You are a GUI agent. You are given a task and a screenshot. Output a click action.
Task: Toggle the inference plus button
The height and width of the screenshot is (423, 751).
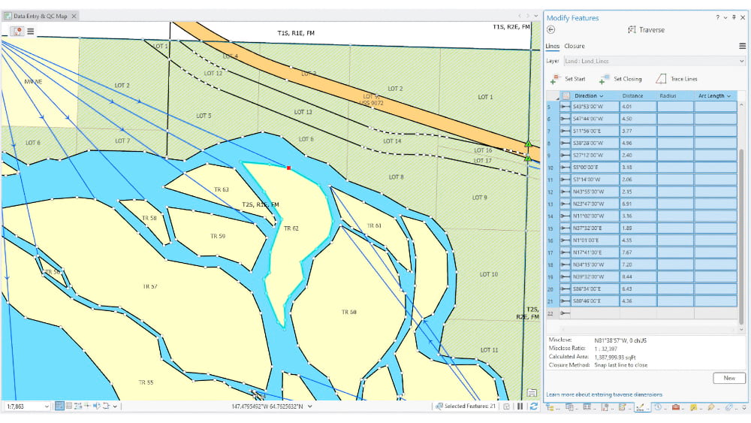tap(87, 406)
